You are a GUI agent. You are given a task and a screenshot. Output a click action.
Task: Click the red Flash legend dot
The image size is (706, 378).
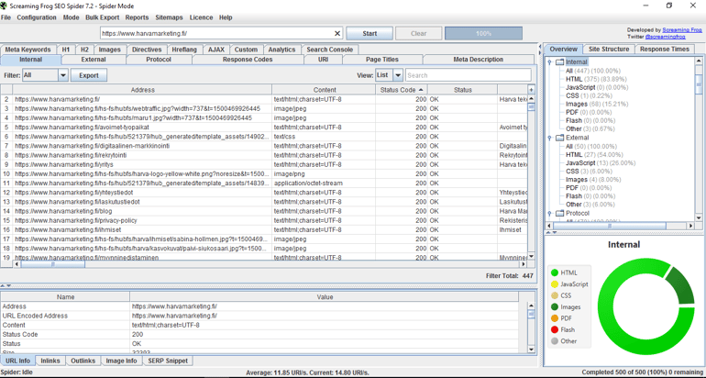tap(555, 329)
